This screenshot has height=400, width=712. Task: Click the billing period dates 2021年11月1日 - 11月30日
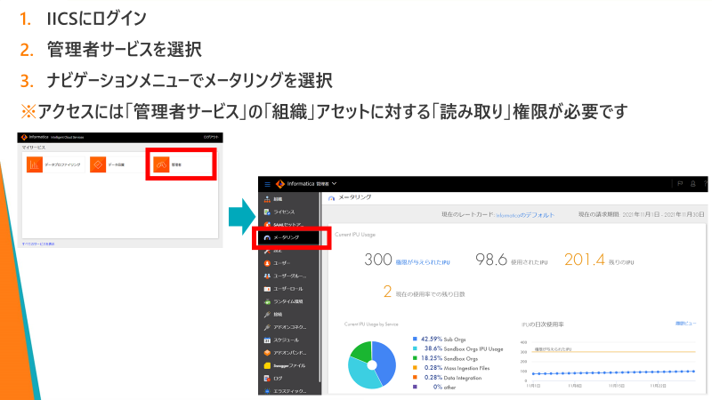(x=663, y=214)
